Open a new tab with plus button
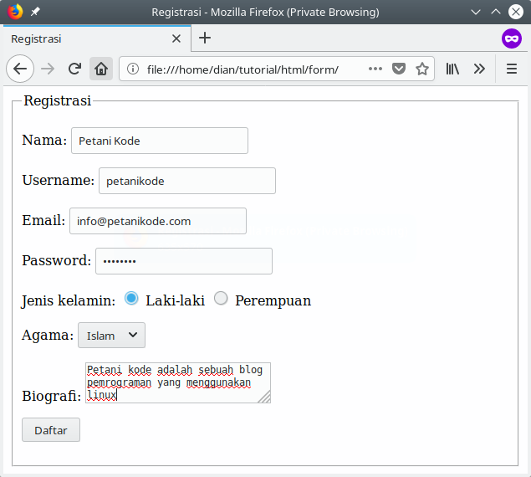531x477 pixels. (205, 38)
